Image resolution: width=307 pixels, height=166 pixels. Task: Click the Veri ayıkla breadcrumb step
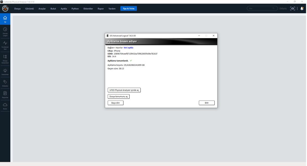pyautogui.click(x=128, y=48)
